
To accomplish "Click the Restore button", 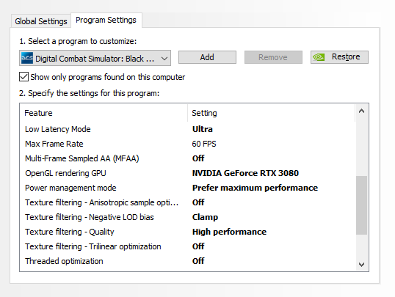I will point(339,57).
